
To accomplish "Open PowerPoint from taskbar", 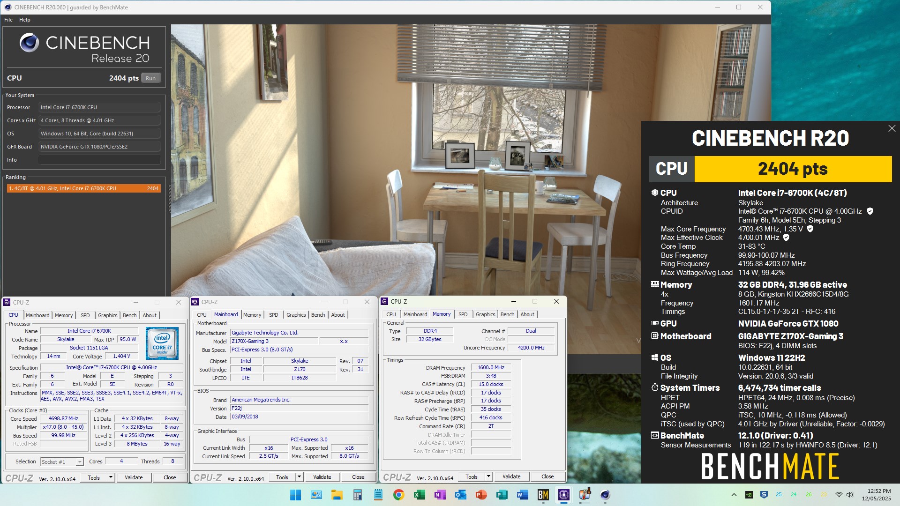I will (481, 495).
